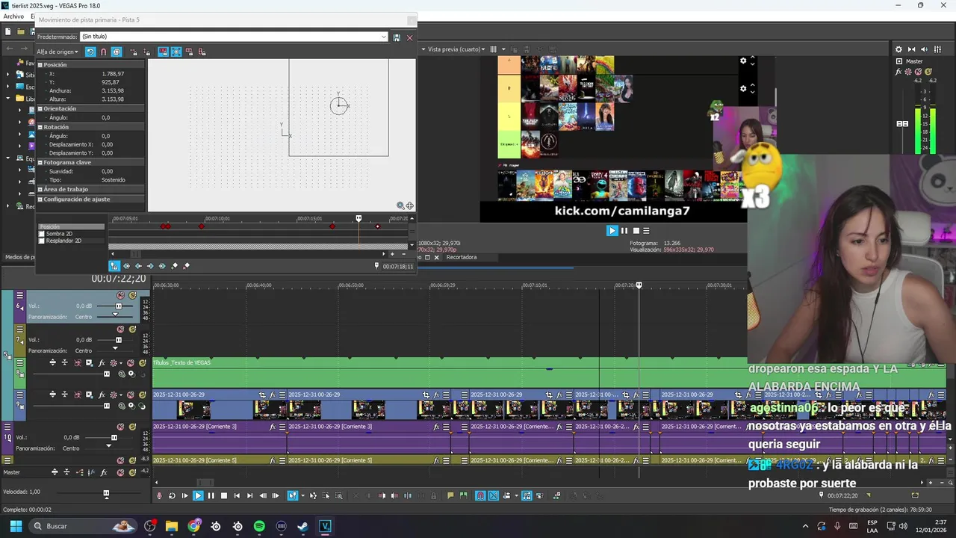This screenshot has height=538, width=956.
Task: Open Windows Start menu
Action: click(x=16, y=526)
